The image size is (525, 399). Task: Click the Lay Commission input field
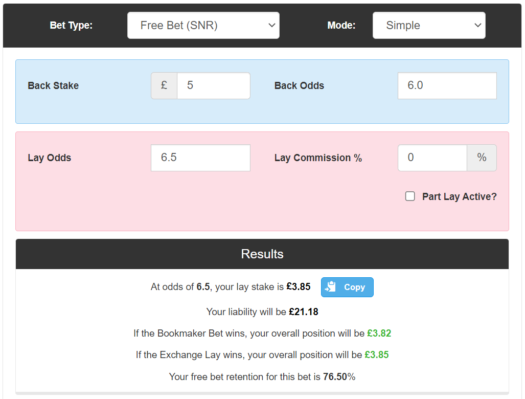pos(432,158)
